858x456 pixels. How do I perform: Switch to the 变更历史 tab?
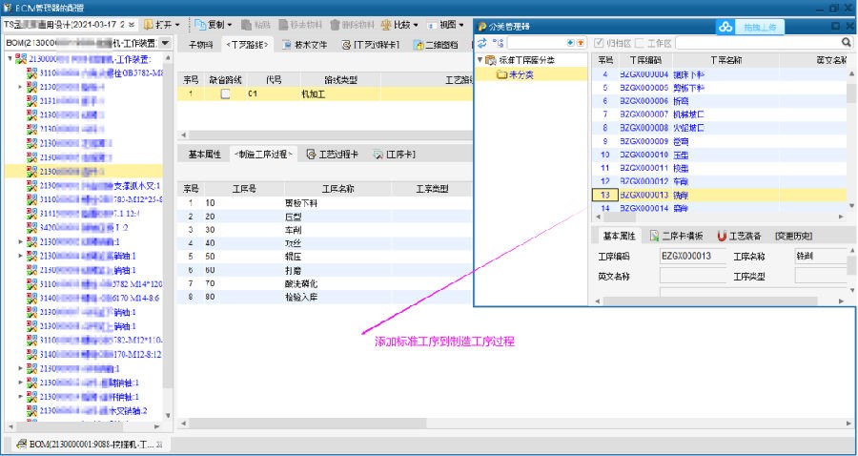(x=793, y=236)
